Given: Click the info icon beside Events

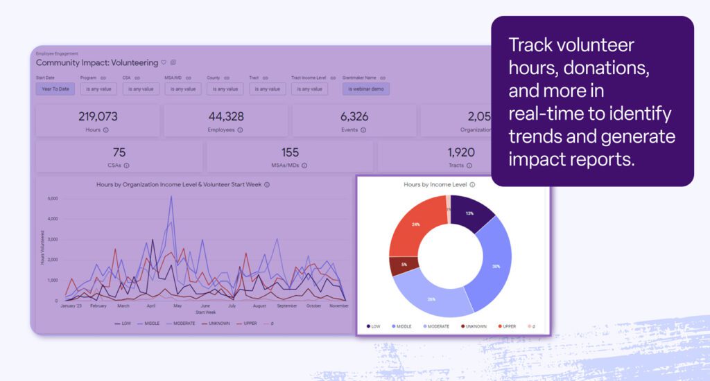Looking at the screenshot, I should 363,130.
